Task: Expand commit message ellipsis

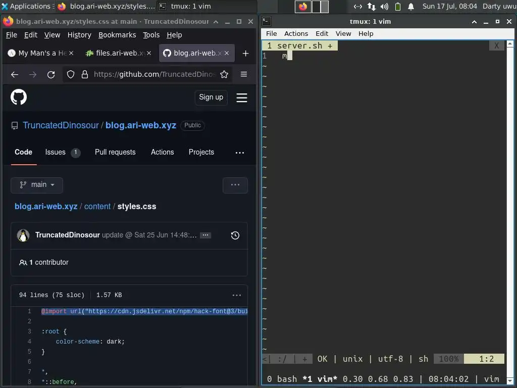Action: coord(205,235)
